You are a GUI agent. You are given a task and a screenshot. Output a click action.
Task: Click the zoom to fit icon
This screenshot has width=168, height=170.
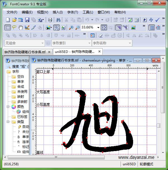[x=104, y=28]
